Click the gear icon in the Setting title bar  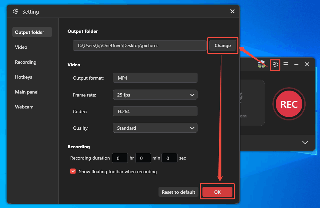[16, 11]
